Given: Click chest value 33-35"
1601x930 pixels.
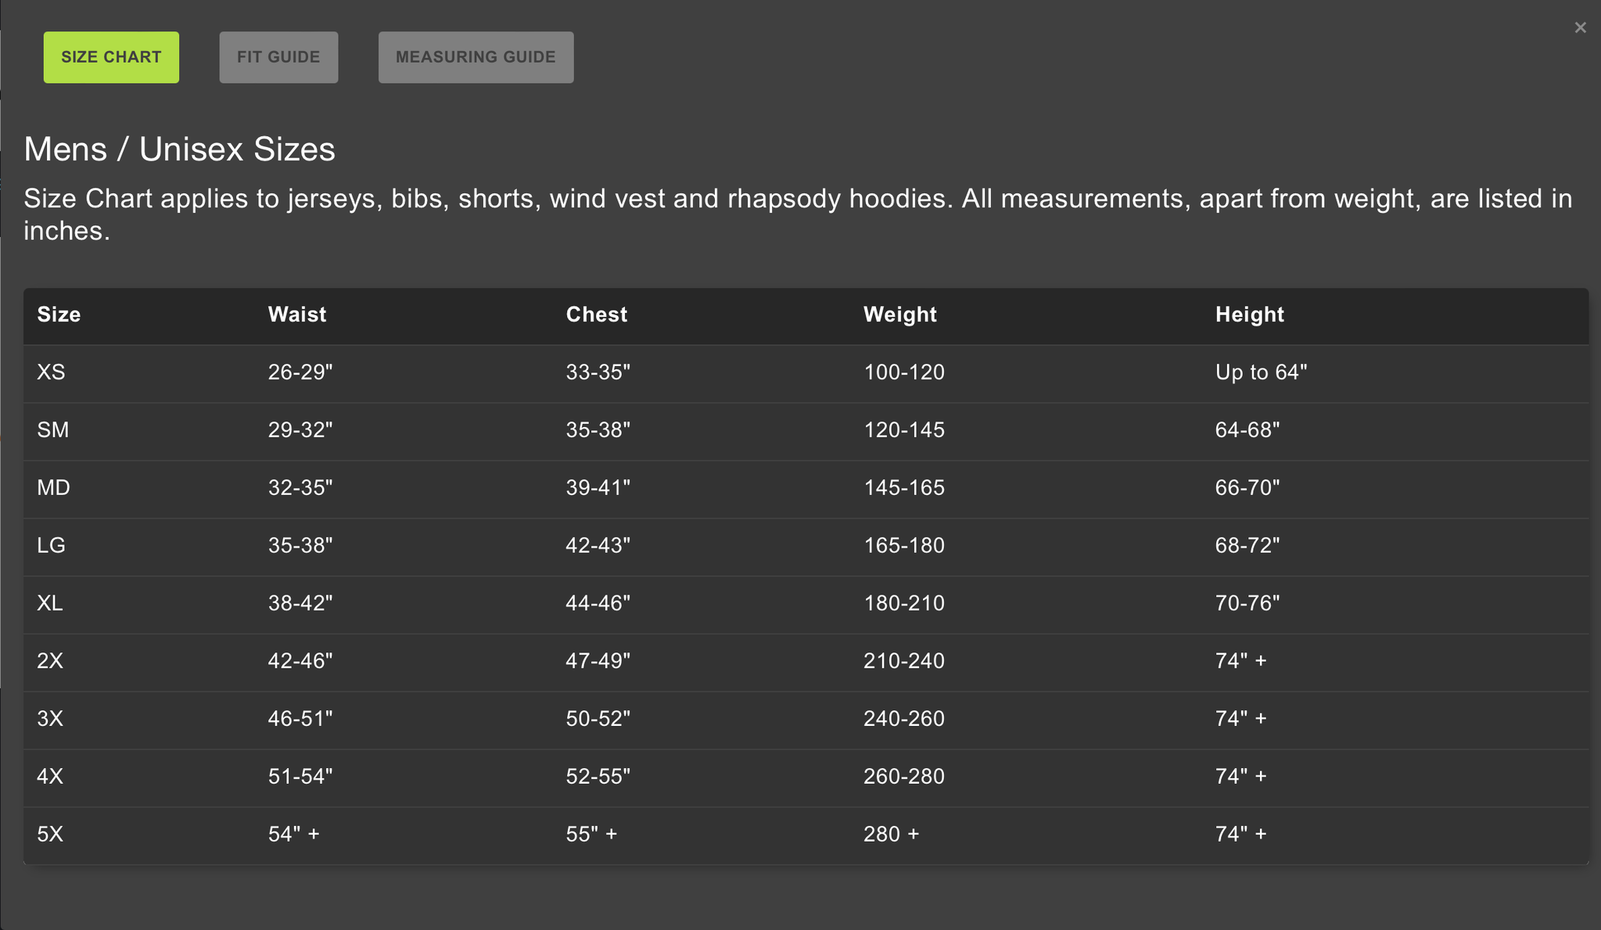Looking at the screenshot, I should tap(598, 372).
